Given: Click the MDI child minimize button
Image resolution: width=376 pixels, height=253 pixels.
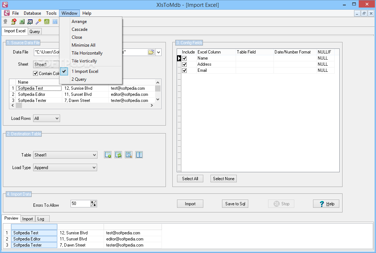Looking at the screenshot, I should tap(357, 13).
